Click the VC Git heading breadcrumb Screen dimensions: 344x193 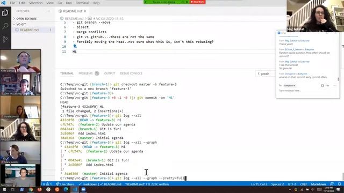tap(108, 19)
